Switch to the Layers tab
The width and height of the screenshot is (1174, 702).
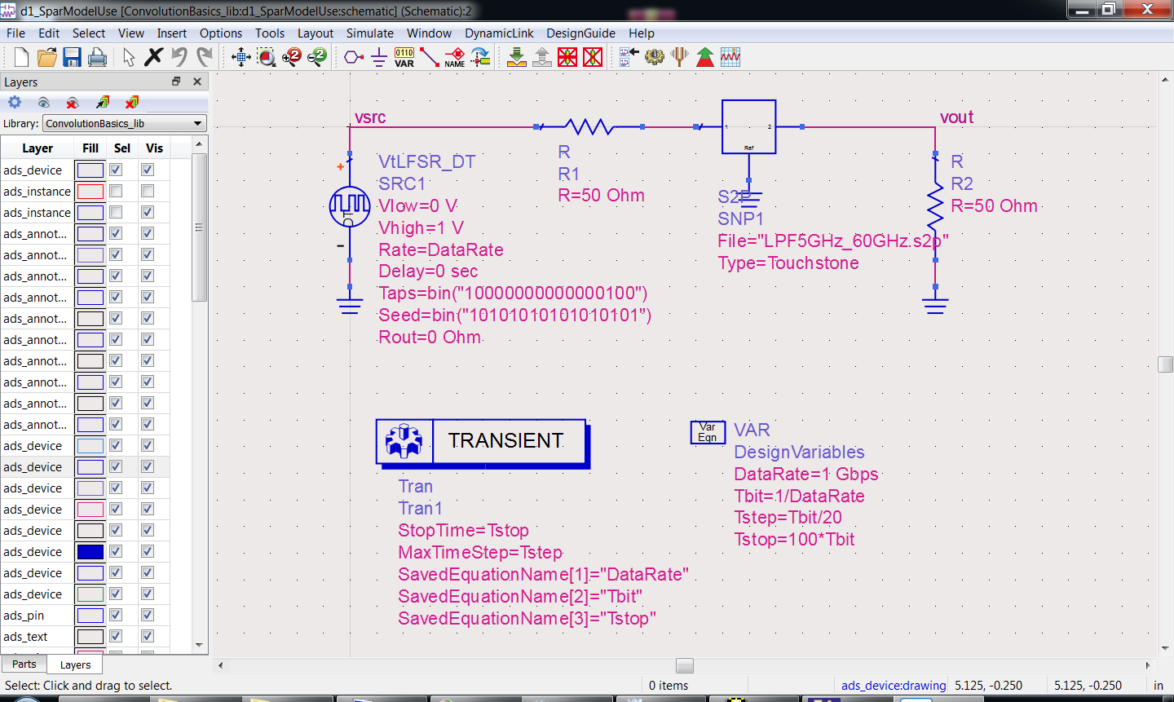point(75,665)
